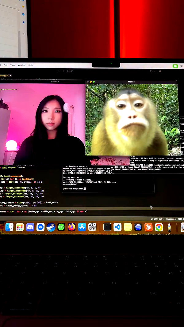The width and height of the screenshot is (184, 327).
Task: Expand dropdown arrow beside Copilot icon
Action: pyautogui.click(x=155, y=71)
